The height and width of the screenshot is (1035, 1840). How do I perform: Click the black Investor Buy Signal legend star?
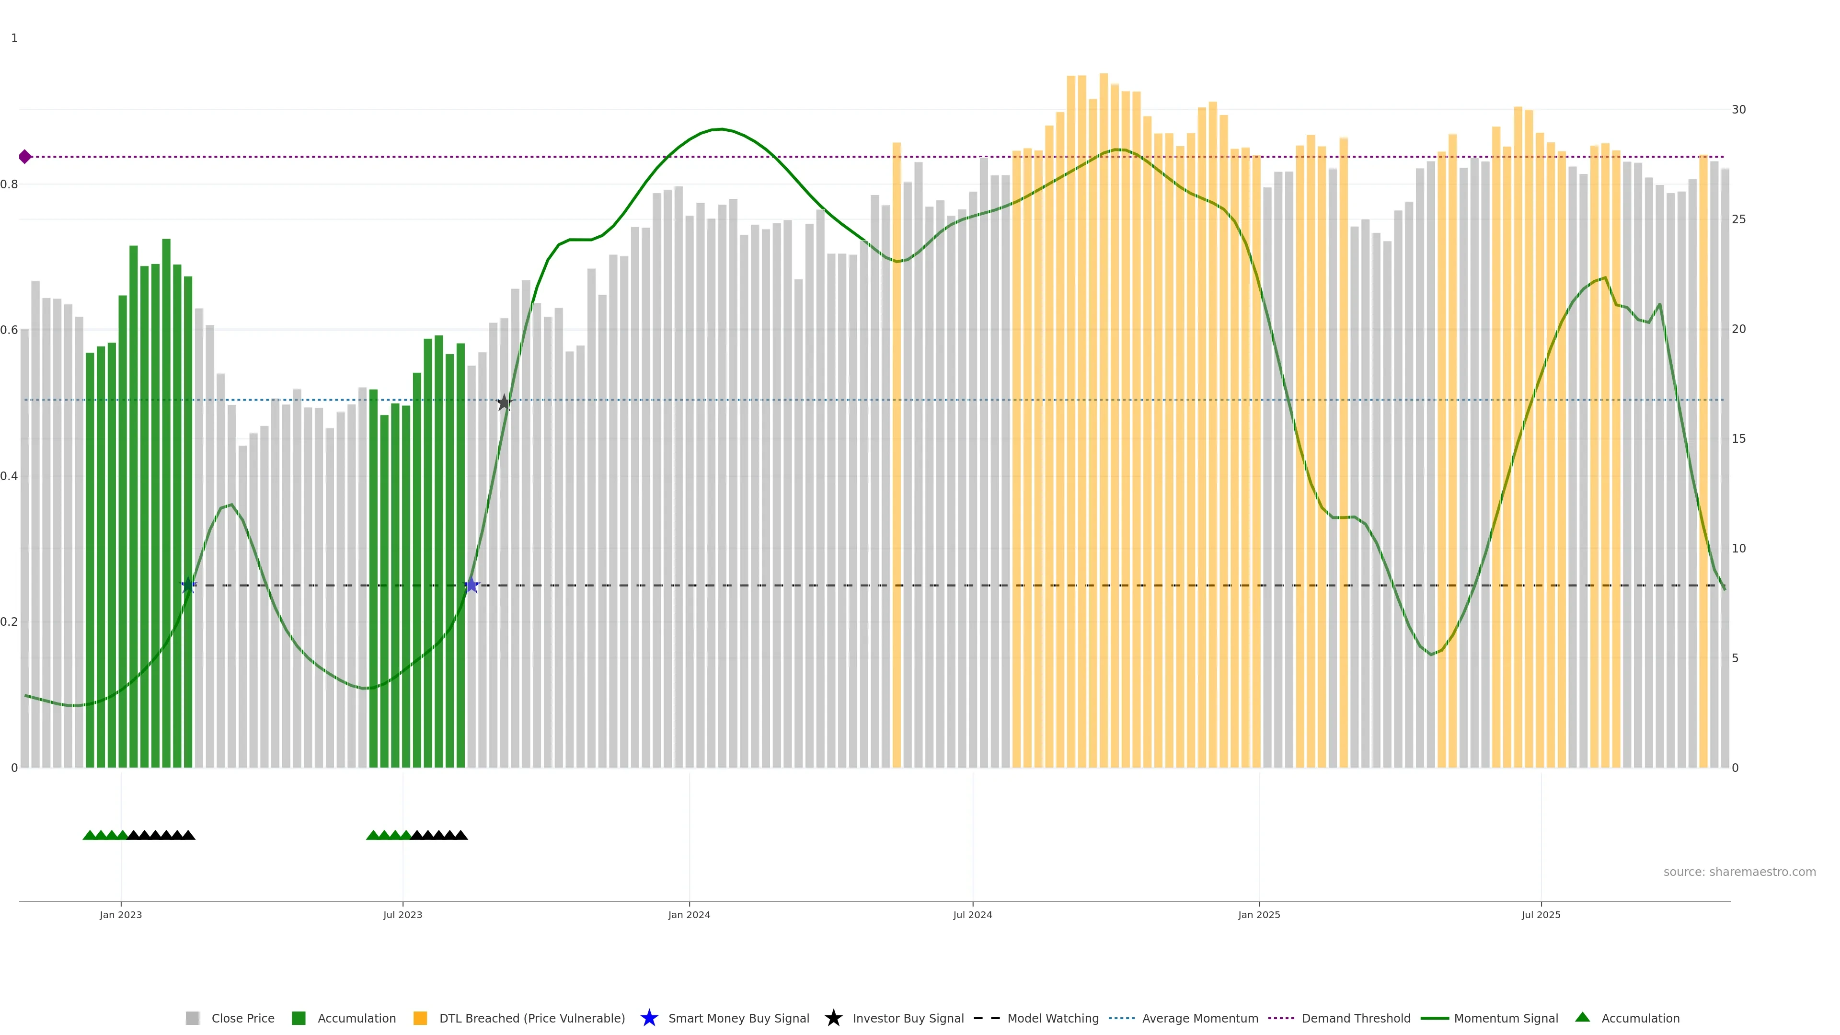833,1018
